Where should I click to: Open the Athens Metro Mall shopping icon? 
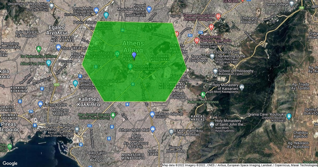152,129
